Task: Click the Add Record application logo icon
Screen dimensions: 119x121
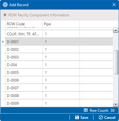Action: pos(5,5)
